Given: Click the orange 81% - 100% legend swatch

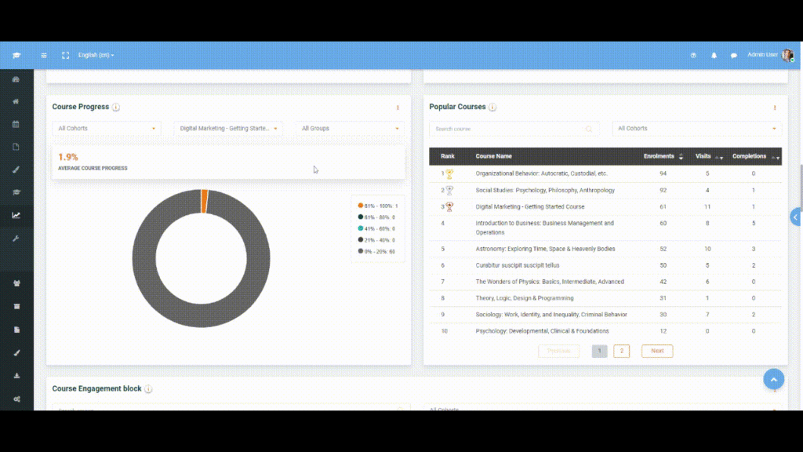Looking at the screenshot, I should click(361, 206).
